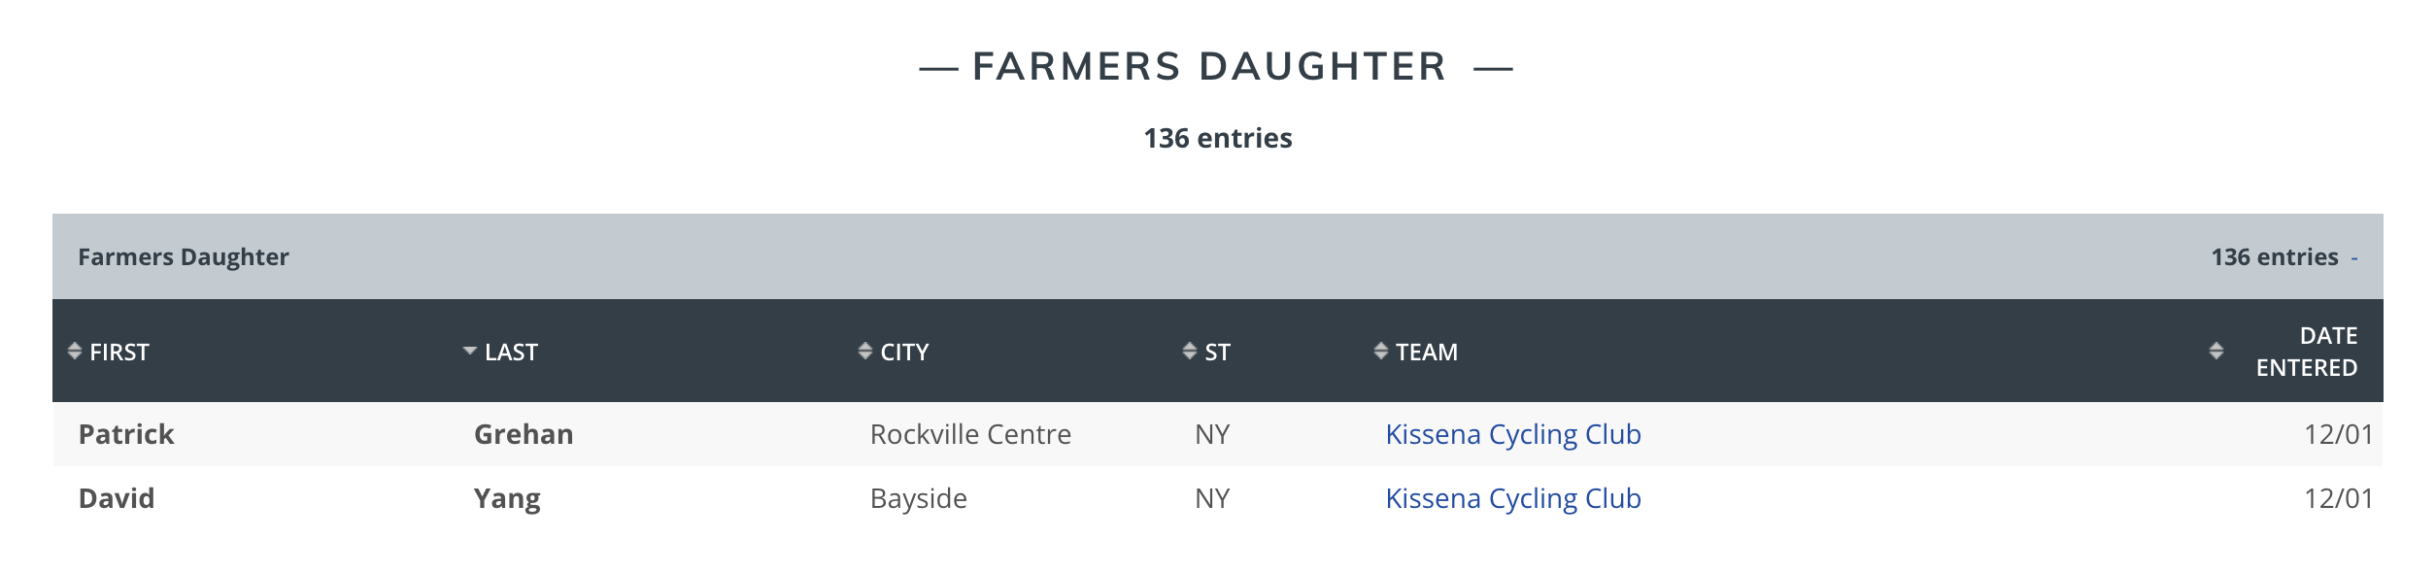Image resolution: width=2436 pixels, height=573 pixels.
Task: Click the Farmers Daughter section header bar
Action: click(1218, 256)
